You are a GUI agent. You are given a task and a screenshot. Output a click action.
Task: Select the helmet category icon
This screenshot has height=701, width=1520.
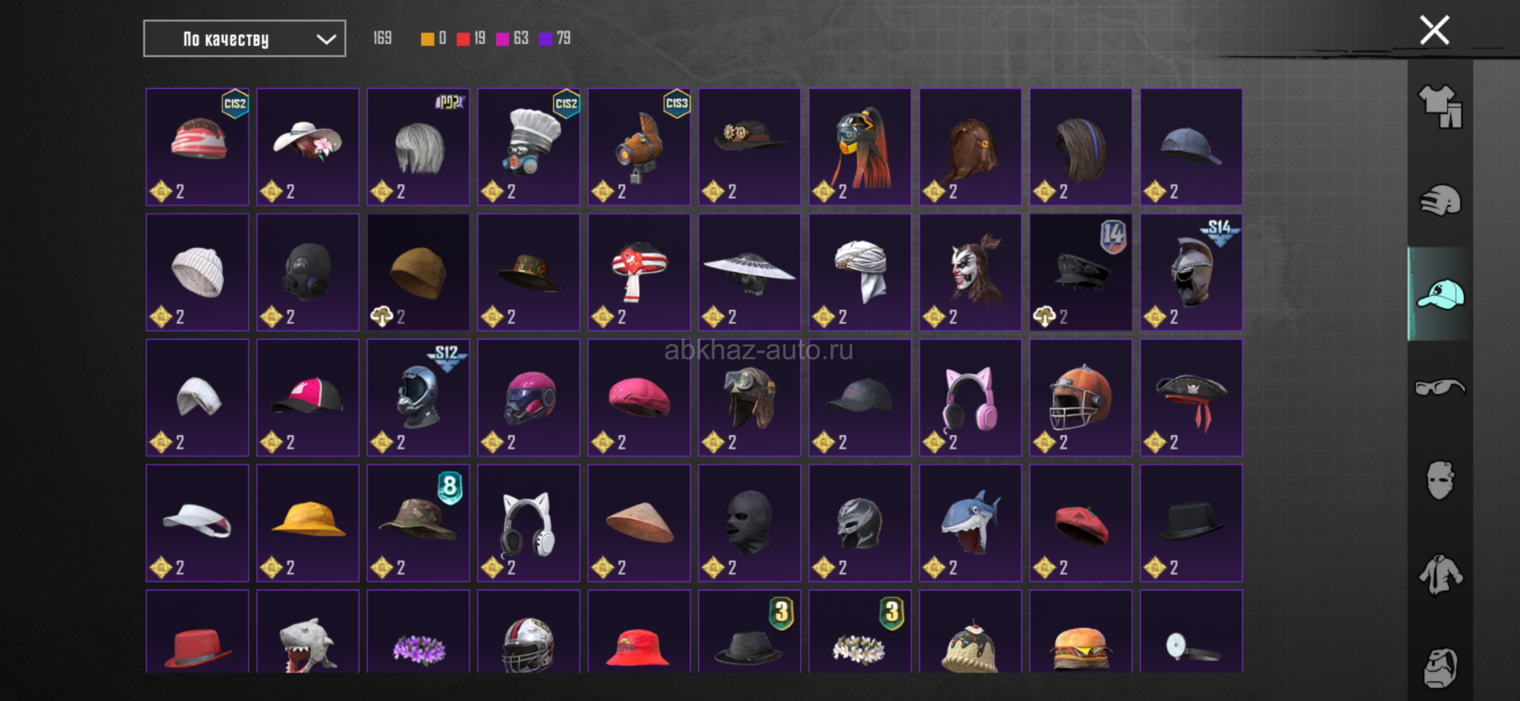coord(1440,200)
